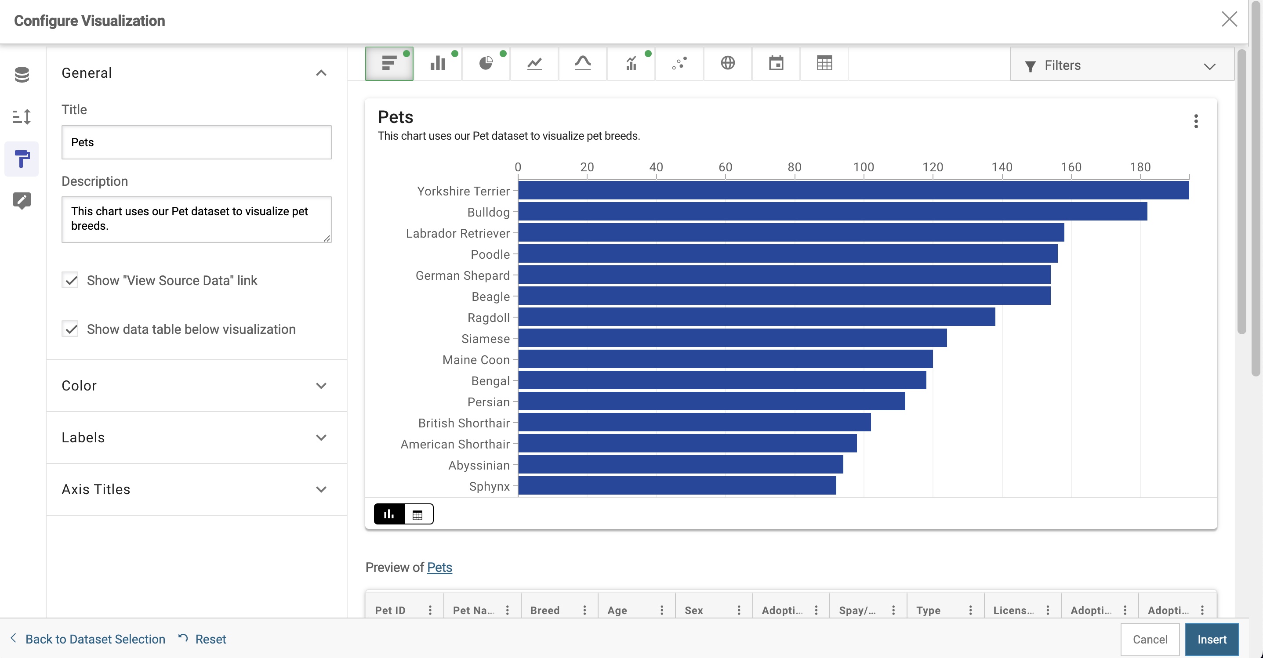Image resolution: width=1263 pixels, height=658 pixels.
Task: Select the calendar visualization type
Action: click(776, 64)
